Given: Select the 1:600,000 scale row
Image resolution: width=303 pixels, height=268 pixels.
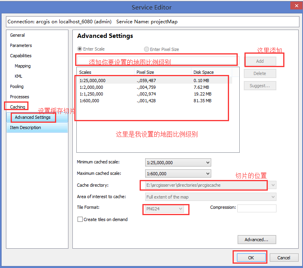Looking at the screenshot, I should [x=155, y=101].
